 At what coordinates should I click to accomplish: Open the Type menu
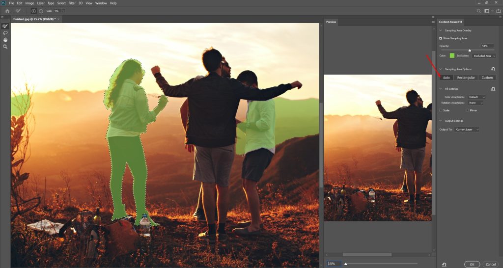(x=51, y=3)
